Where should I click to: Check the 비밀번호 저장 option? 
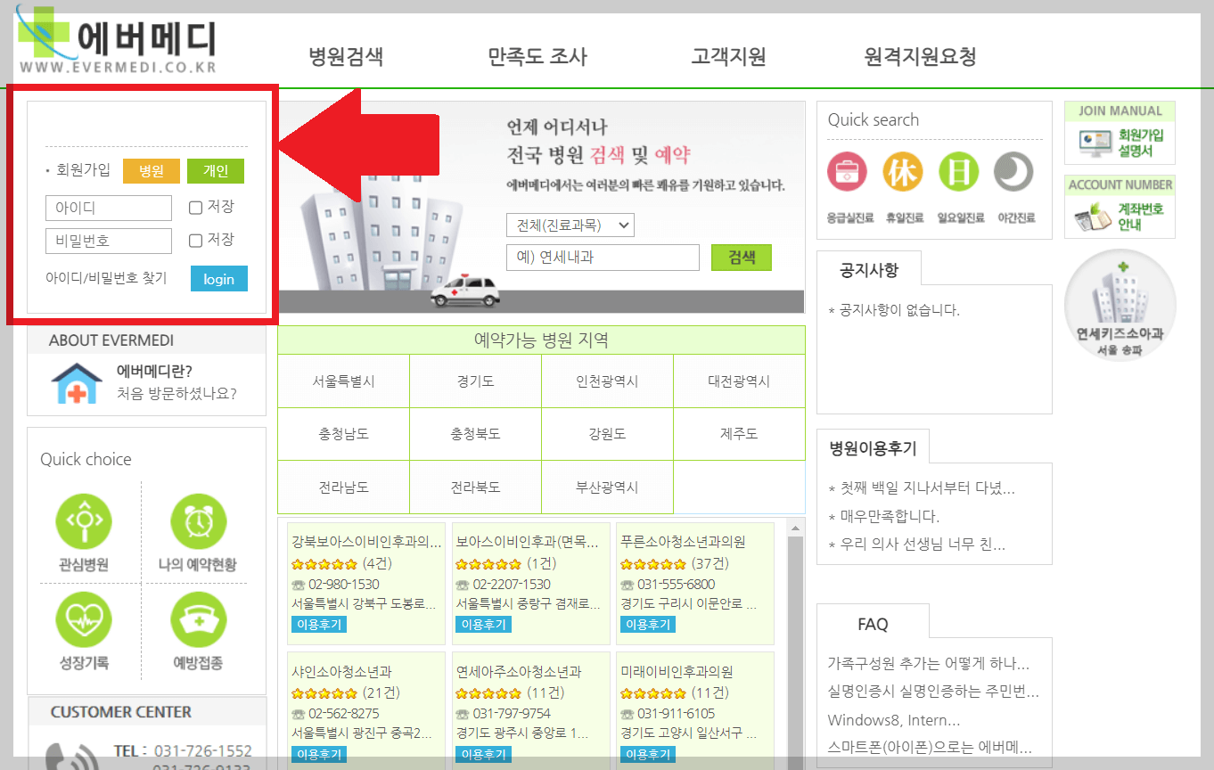(193, 241)
